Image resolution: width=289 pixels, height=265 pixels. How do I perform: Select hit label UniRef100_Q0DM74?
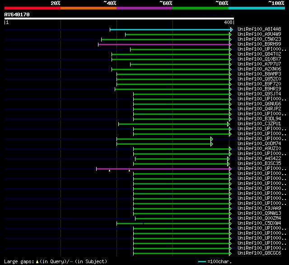[x=259, y=144]
